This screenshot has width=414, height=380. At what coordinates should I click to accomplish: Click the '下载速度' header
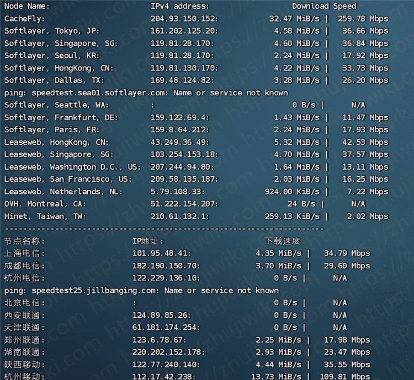pos(282,241)
